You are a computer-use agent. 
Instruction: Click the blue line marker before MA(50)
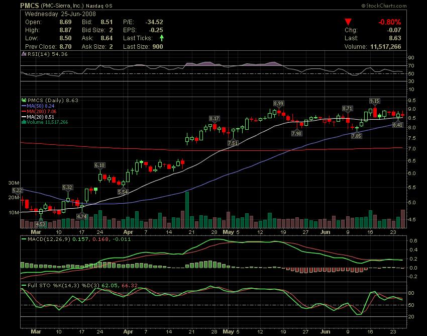(24, 106)
